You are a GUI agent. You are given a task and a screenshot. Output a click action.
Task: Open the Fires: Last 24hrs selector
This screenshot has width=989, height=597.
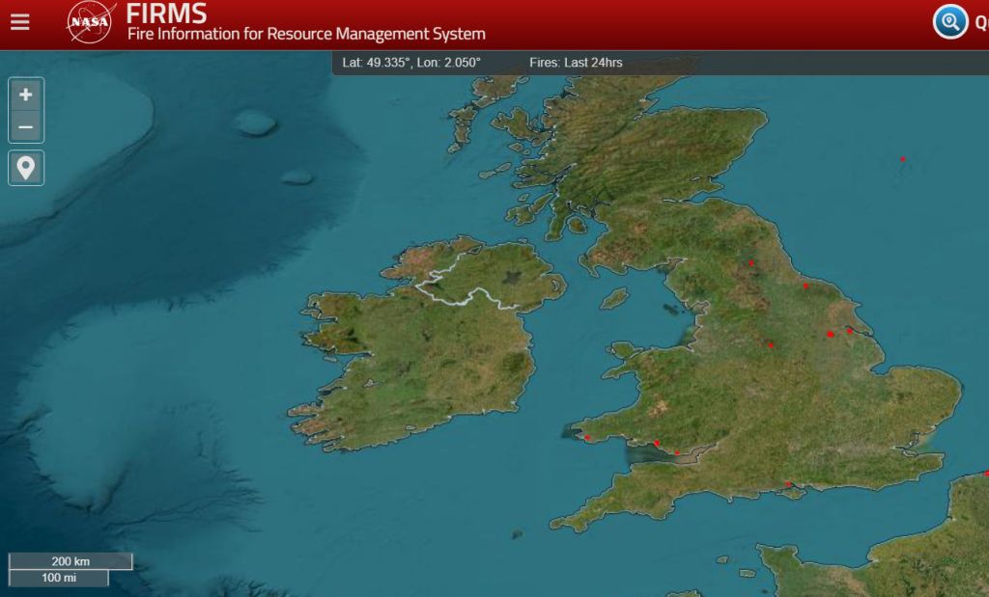(x=576, y=63)
